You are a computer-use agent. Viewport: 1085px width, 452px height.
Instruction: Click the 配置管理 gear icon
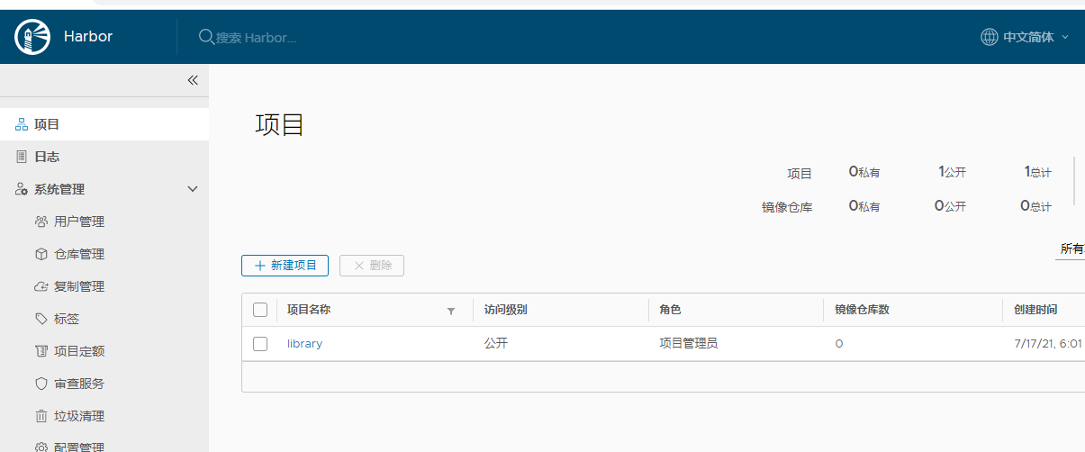[41, 447]
